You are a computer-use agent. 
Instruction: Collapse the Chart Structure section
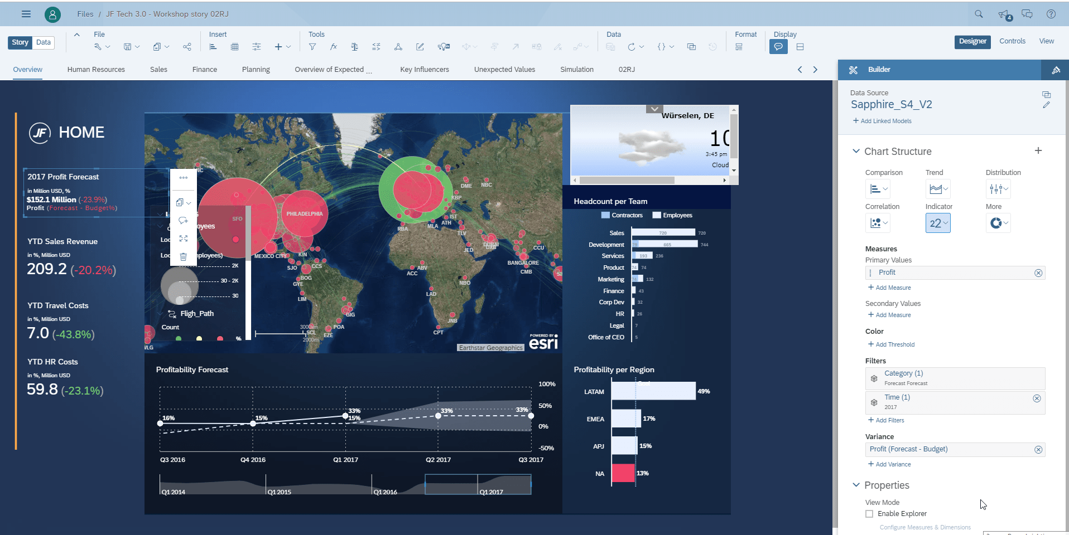[856, 152]
